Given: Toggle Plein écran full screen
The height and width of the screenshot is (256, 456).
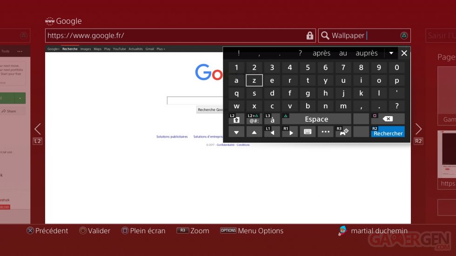Looking at the screenshot, I should click(x=143, y=231).
